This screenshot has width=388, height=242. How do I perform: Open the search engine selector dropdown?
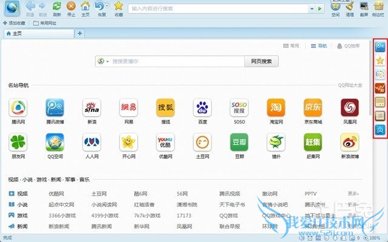(103, 61)
